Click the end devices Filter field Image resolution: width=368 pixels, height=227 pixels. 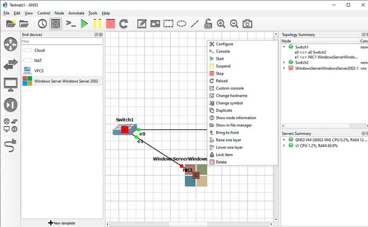coord(62,41)
